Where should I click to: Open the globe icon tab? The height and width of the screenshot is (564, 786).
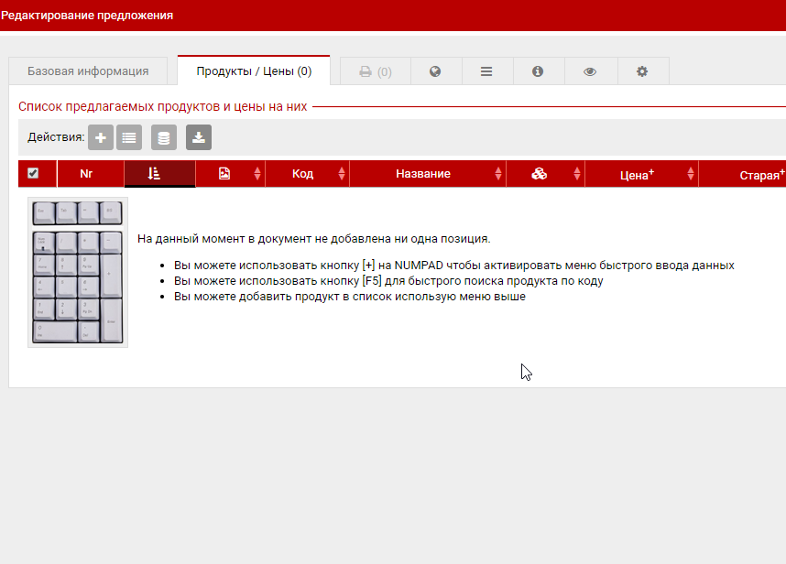click(x=435, y=71)
